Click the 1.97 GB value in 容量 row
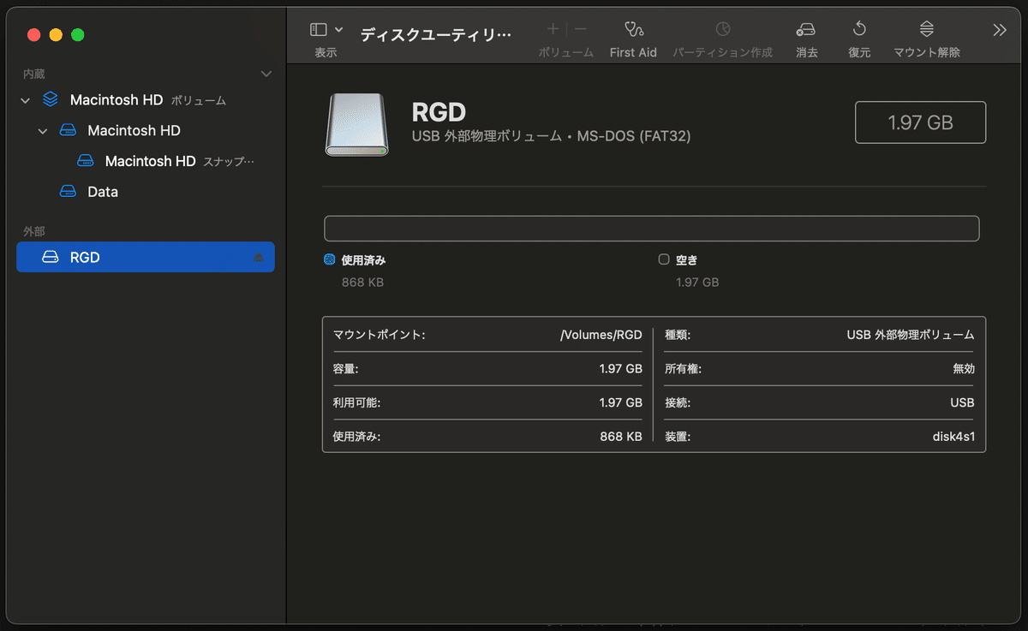Viewport: 1028px width, 631px height. (621, 369)
